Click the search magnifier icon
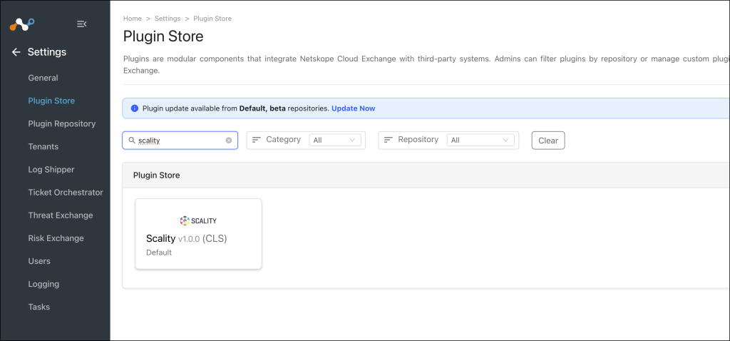The width and height of the screenshot is (730, 341). tap(132, 141)
